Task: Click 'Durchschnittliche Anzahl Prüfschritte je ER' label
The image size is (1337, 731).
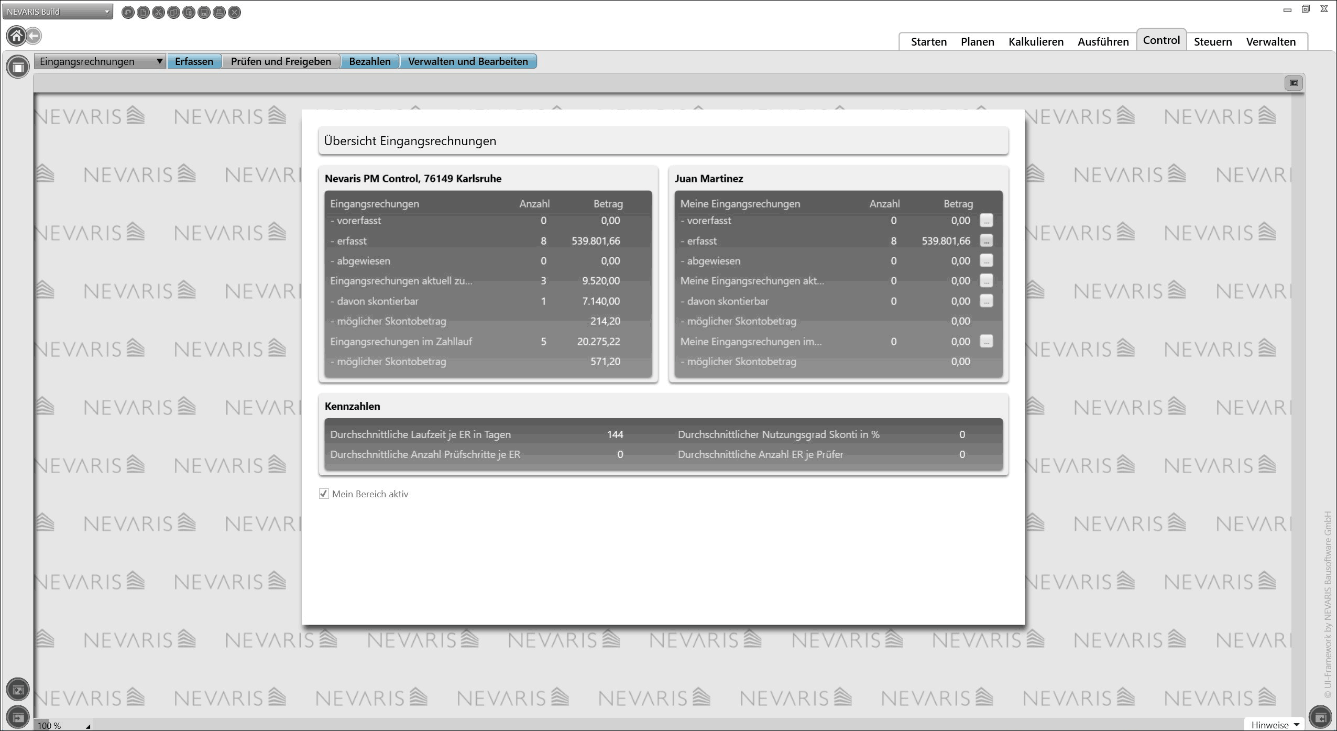Action: (425, 454)
